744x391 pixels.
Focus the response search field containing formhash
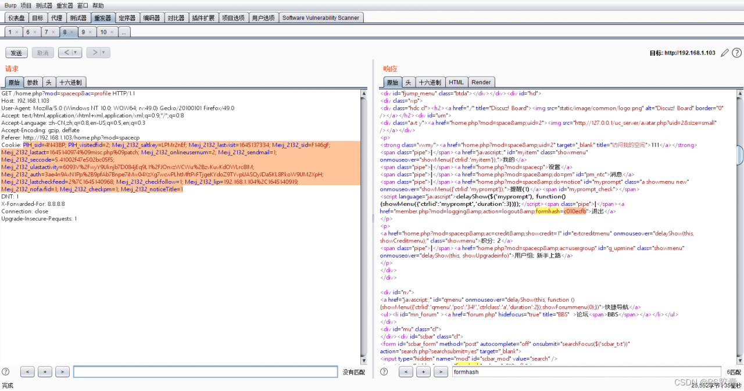tap(586, 372)
